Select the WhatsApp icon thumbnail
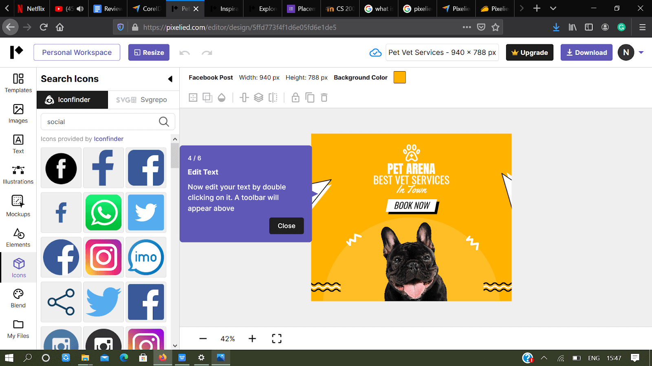 pyautogui.click(x=103, y=212)
